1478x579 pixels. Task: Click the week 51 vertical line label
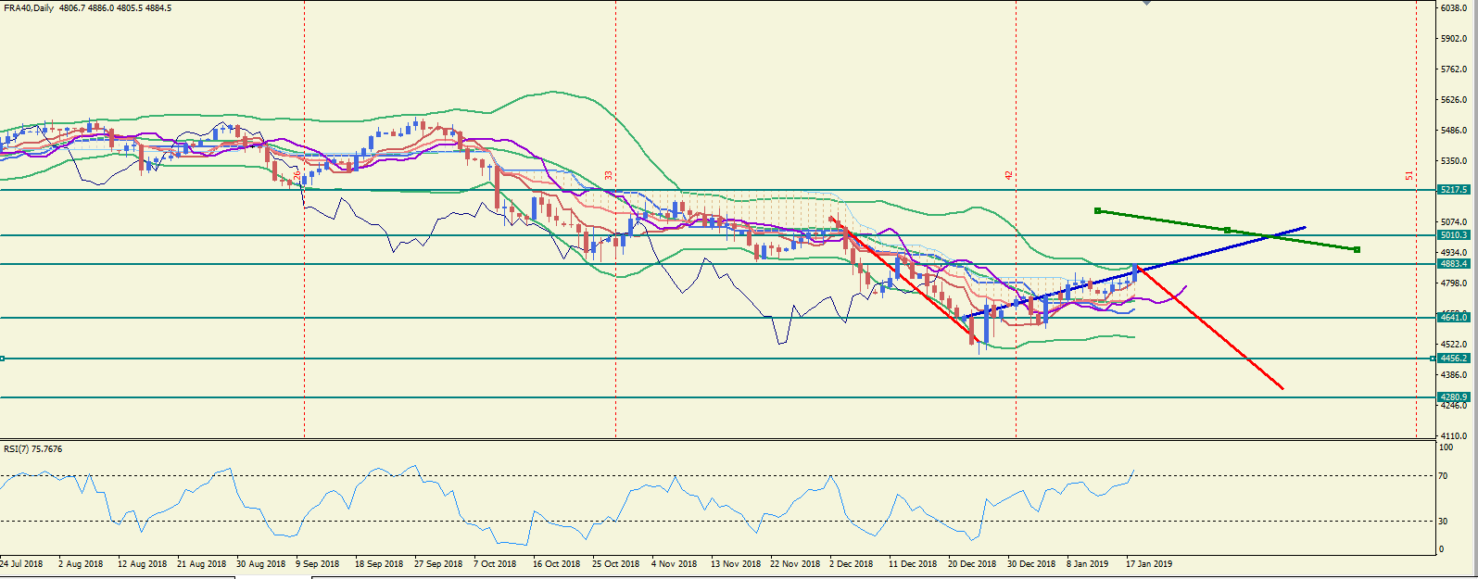click(x=1409, y=174)
